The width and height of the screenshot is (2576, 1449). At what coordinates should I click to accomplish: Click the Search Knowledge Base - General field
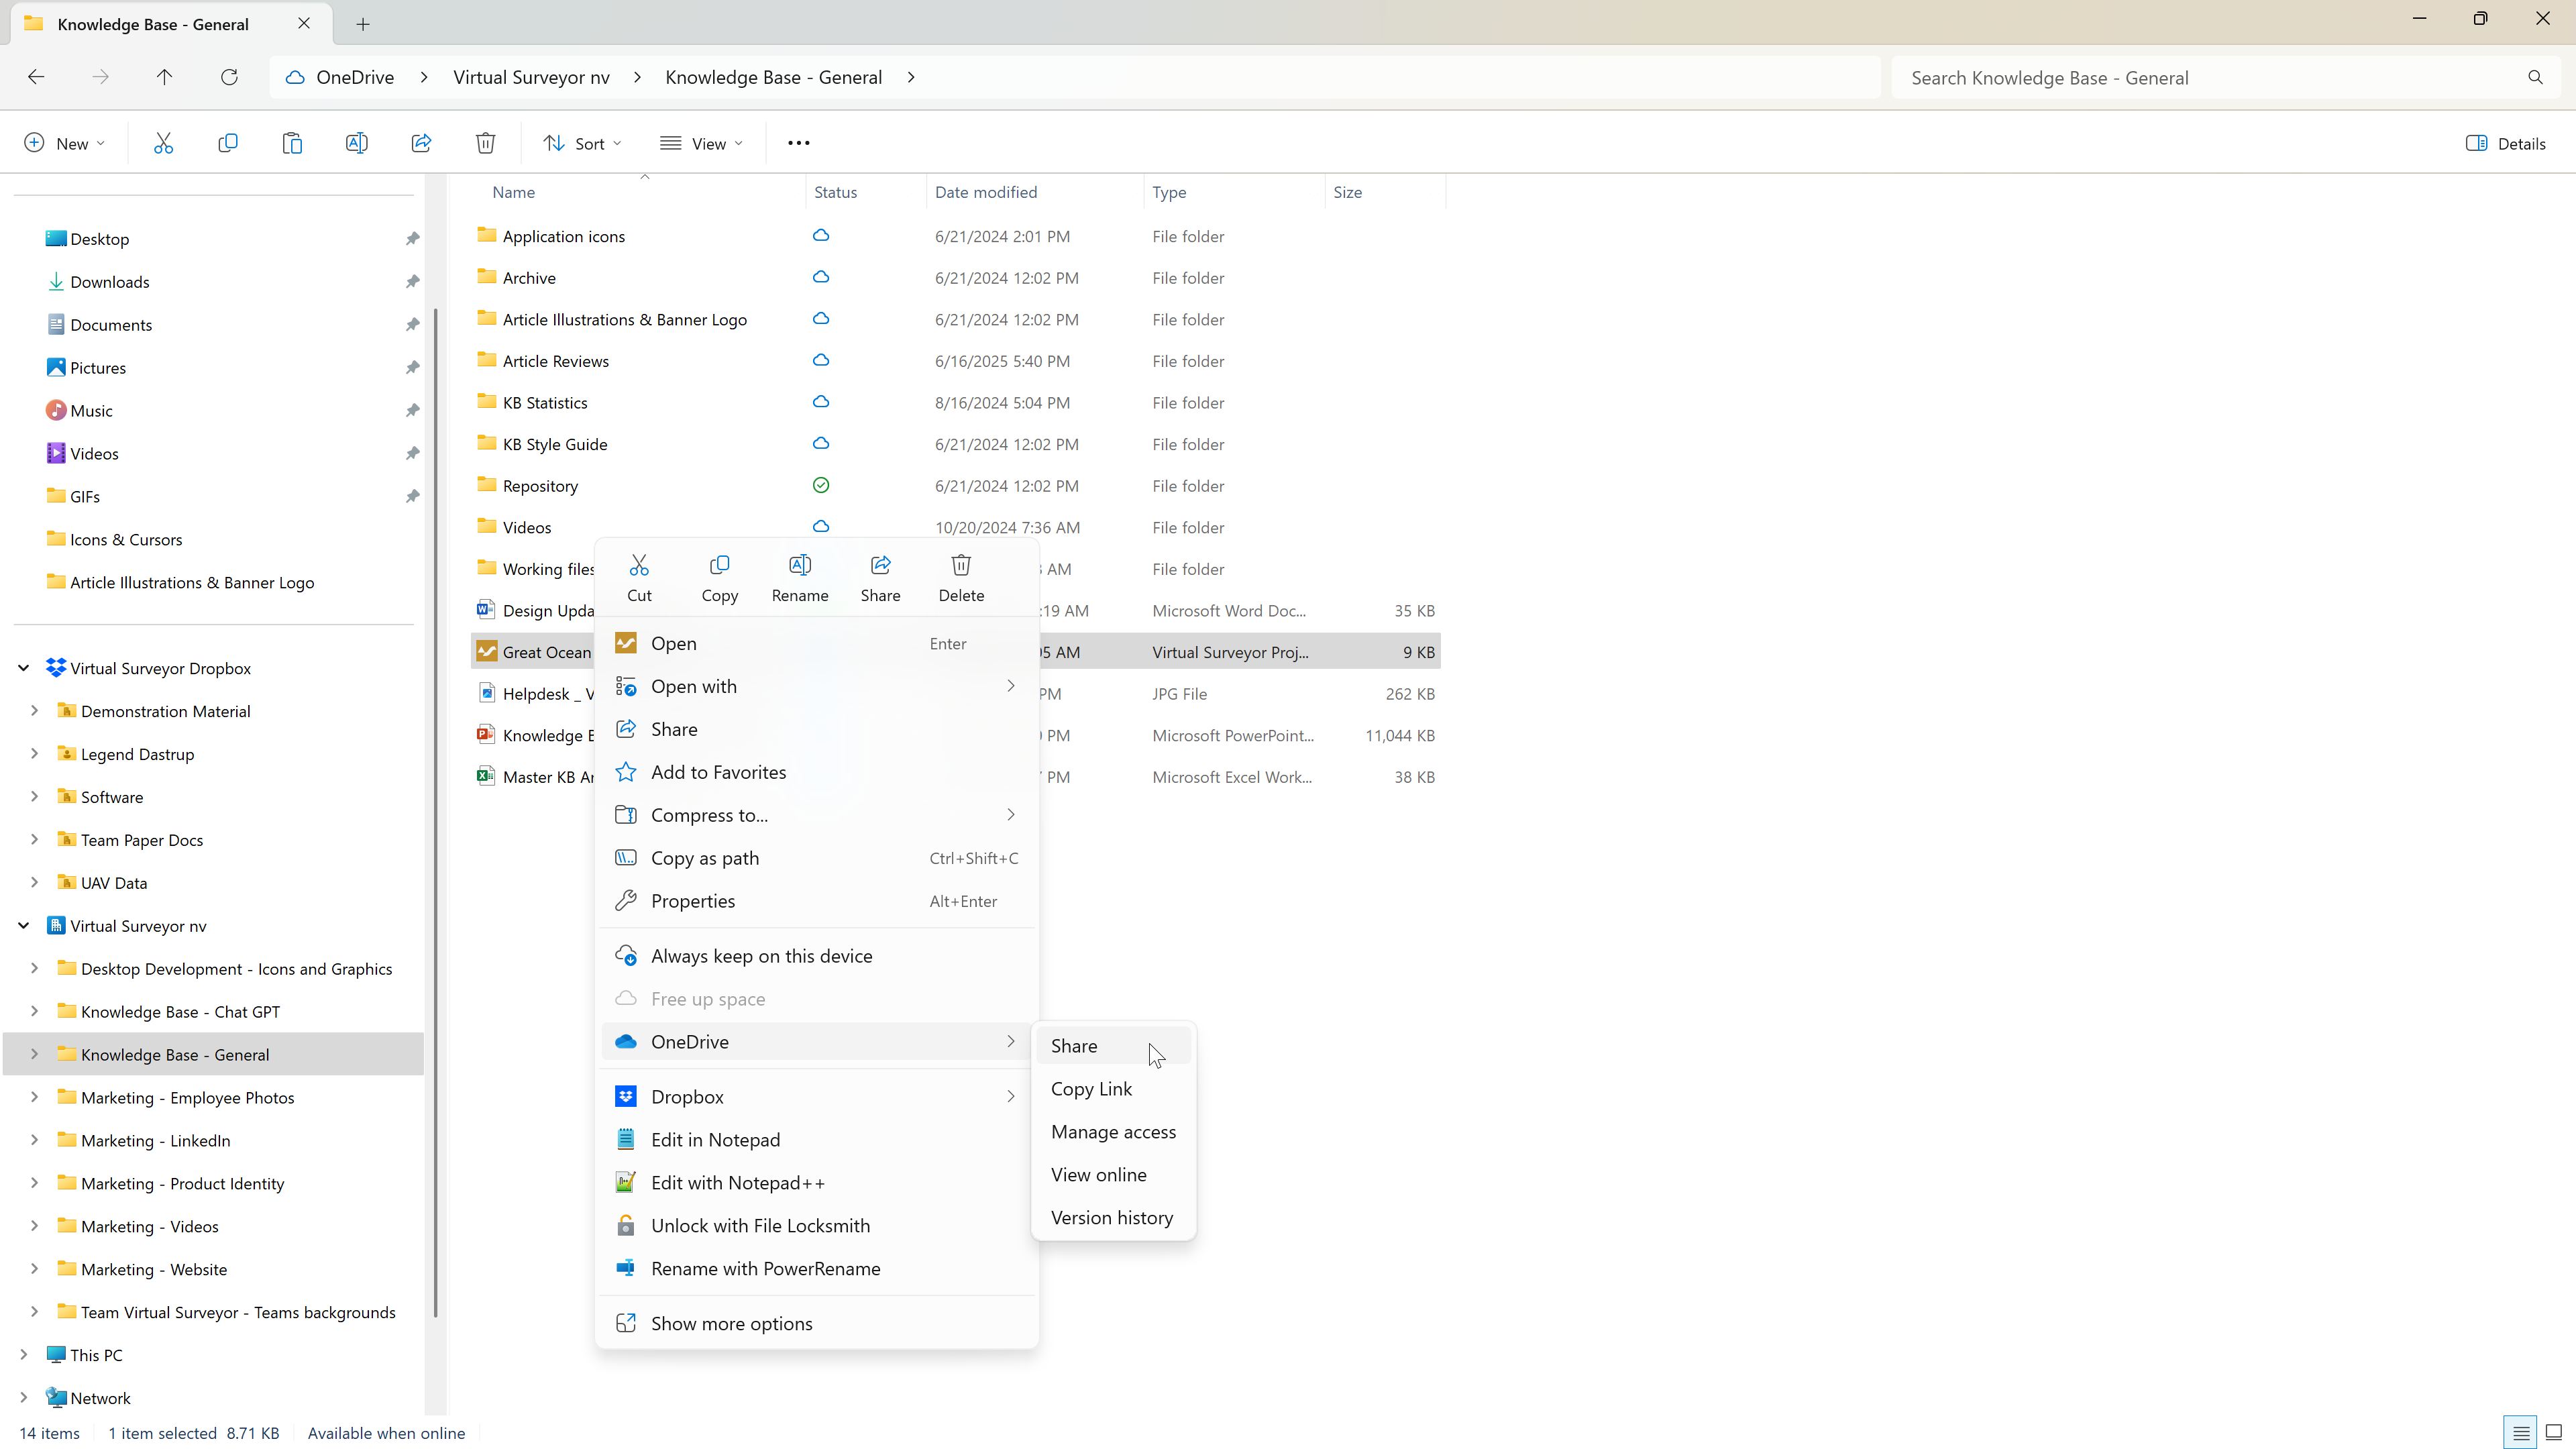2210,77
